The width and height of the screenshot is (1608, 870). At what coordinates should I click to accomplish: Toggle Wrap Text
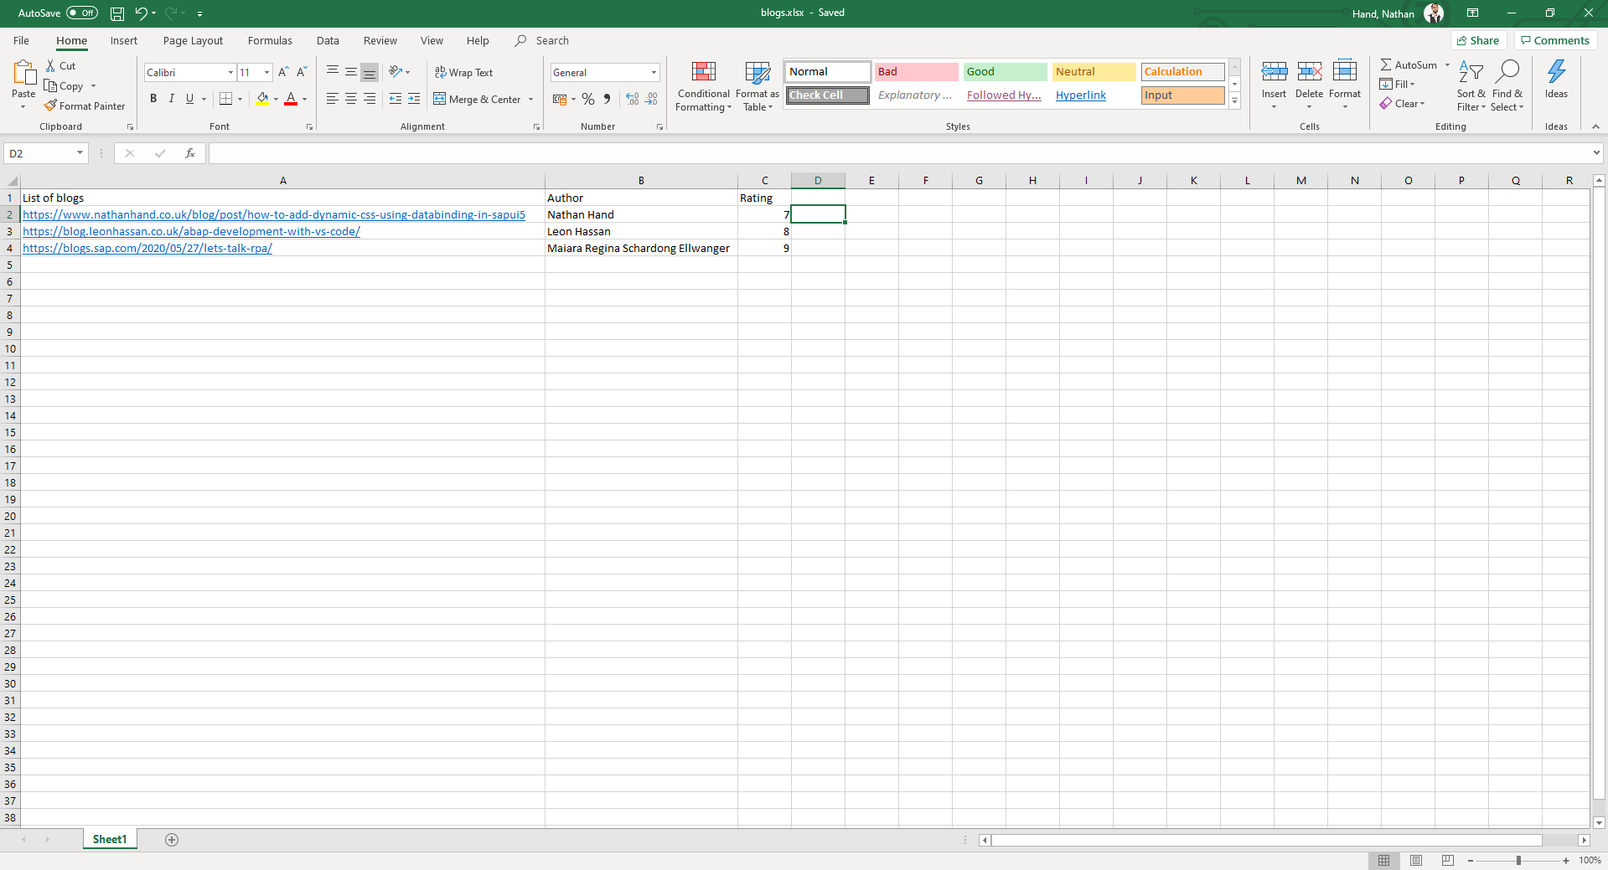tap(463, 73)
